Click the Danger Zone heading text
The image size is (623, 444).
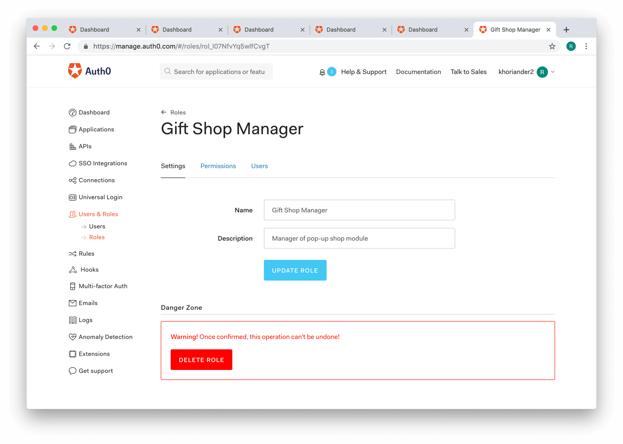[x=182, y=307]
